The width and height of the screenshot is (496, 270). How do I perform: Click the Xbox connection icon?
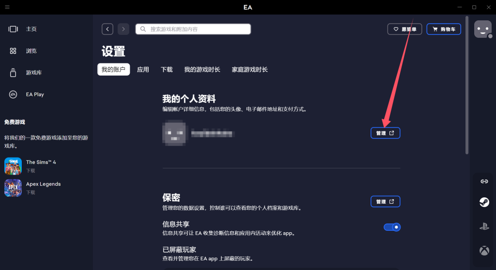pyautogui.click(x=484, y=251)
